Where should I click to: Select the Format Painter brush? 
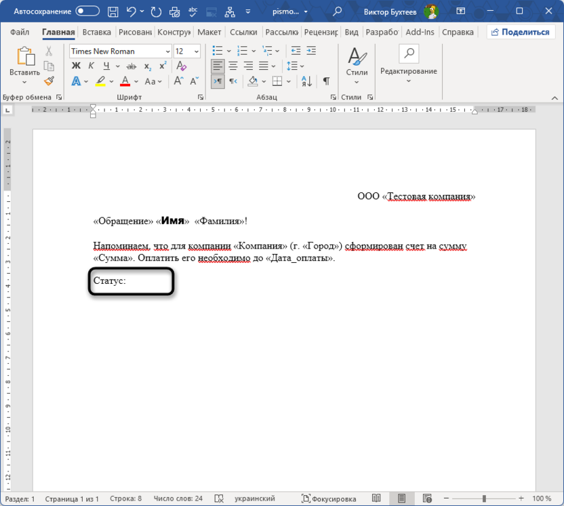click(x=49, y=81)
